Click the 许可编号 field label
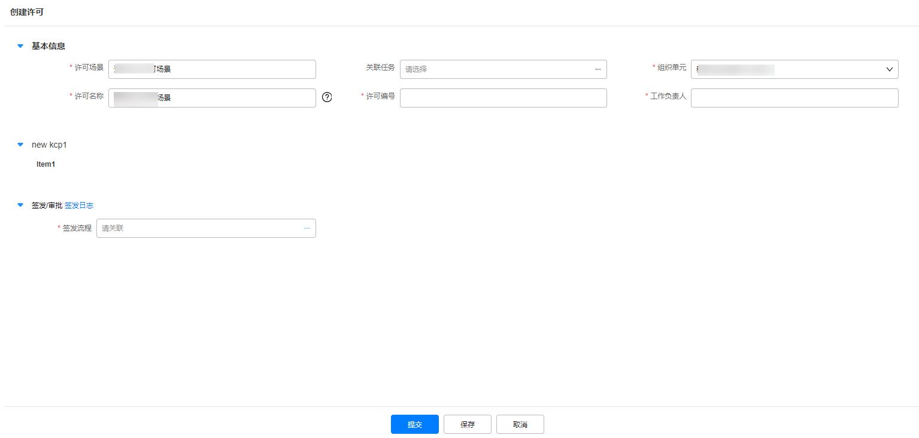919x438 pixels. [380, 96]
